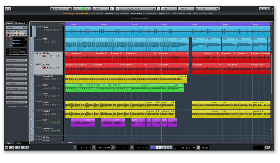Open the Konfigurationen dropdown
The height and width of the screenshot is (163, 280).
pos(61,9)
